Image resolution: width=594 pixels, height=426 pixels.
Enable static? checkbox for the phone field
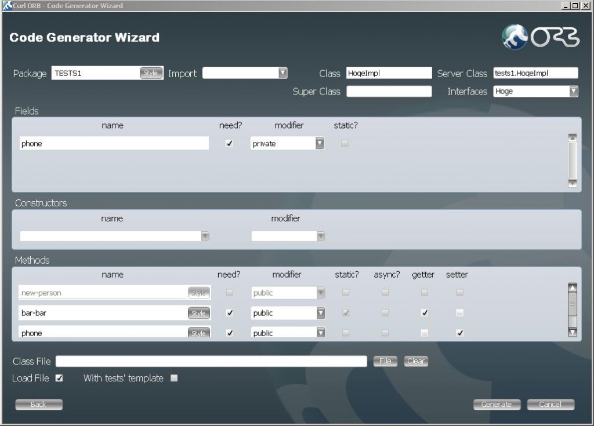point(345,143)
